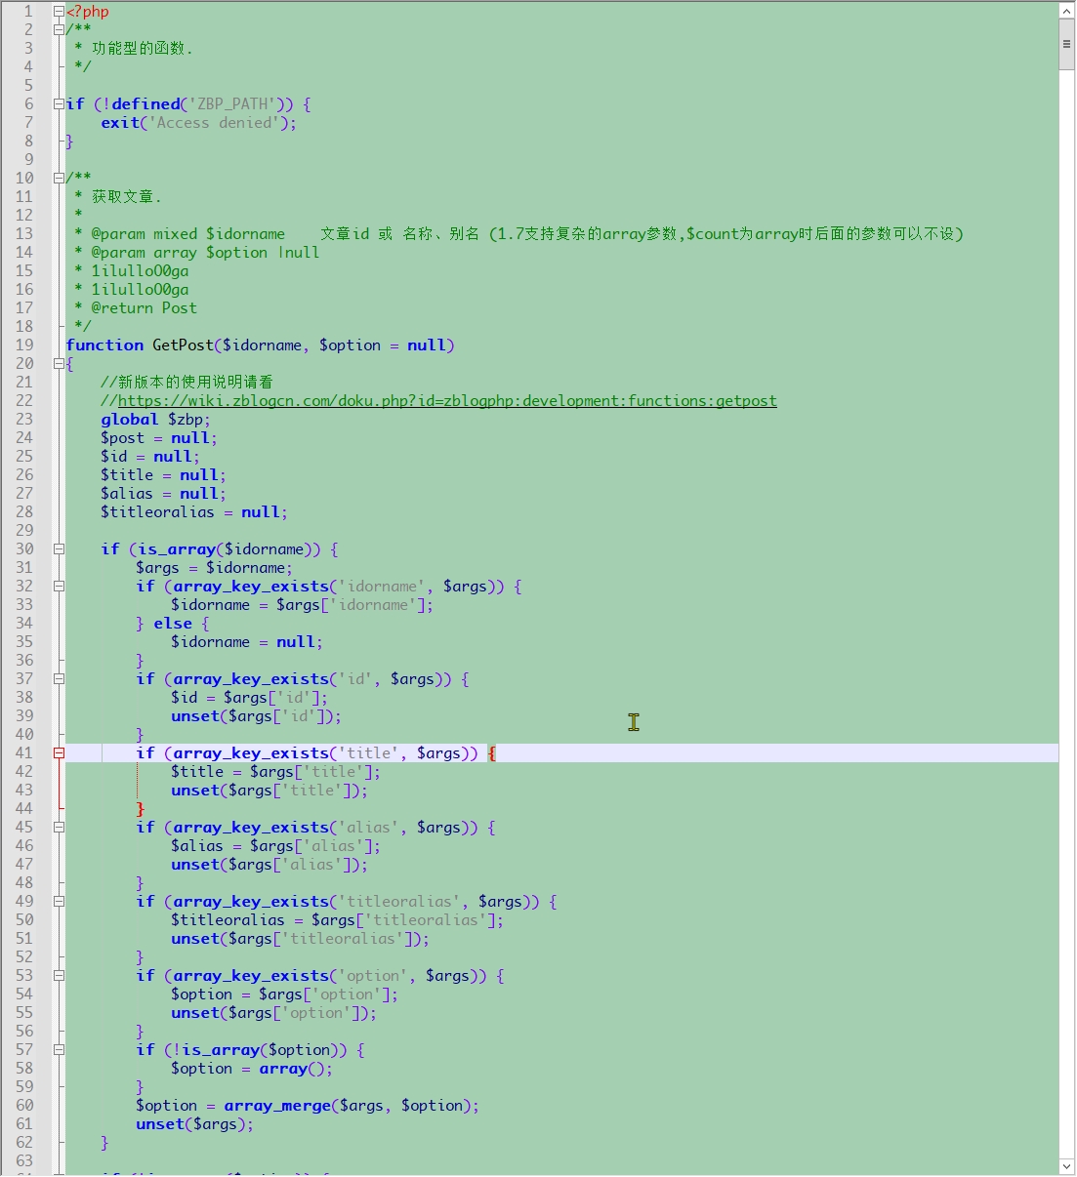This screenshot has width=1077, height=1177.
Task: Collapse the fold marker at line 1
Action: [x=59, y=12]
